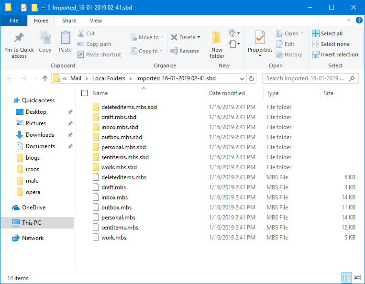The height and width of the screenshot is (284, 365).
Task: Switch to the View tab
Action: tap(96, 21)
